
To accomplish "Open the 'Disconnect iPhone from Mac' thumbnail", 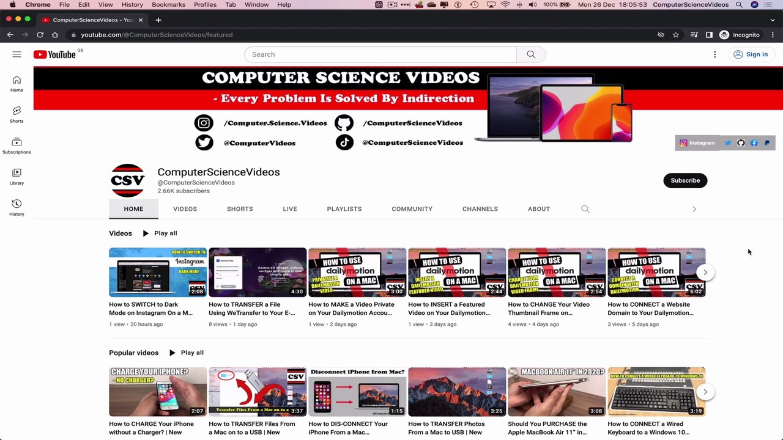I will point(357,392).
